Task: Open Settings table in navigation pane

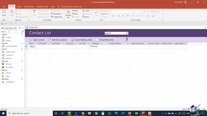Action: [8, 41]
